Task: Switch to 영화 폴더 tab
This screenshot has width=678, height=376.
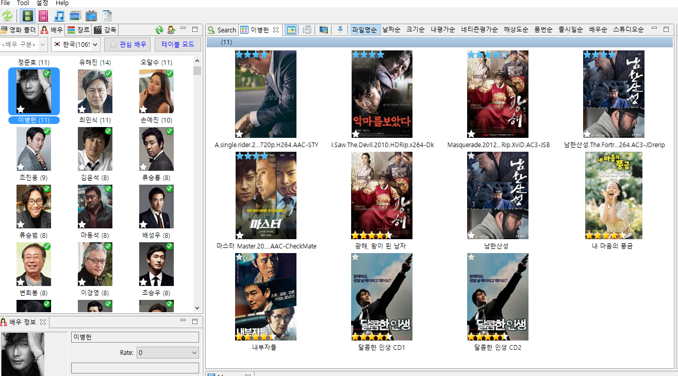Action: (x=18, y=30)
